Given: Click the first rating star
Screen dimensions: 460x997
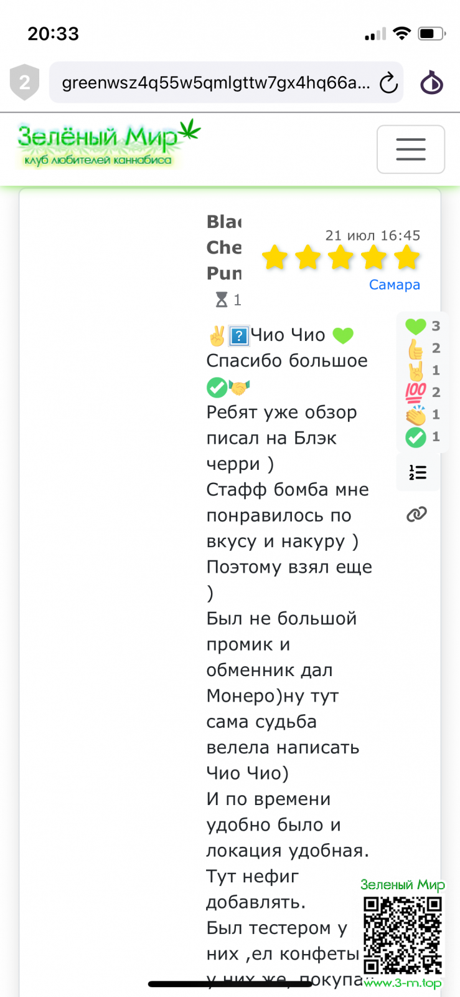Looking at the screenshot, I should click(275, 257).
